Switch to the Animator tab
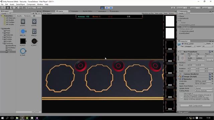The image size is (214, 120). [x=114, y=11]
